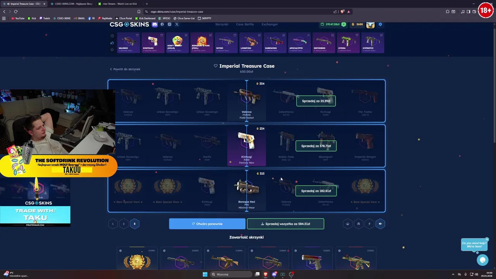Click 'Sprzedaj za 378.71zł' button
Image resolution: width=496 pixels, height=279 pixels.
(x=316, y=146)
